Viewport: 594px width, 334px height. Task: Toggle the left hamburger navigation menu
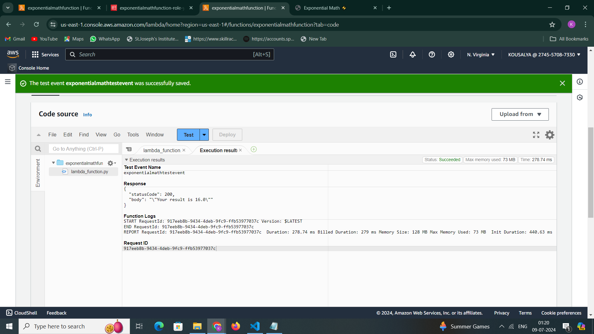(8, 82)
